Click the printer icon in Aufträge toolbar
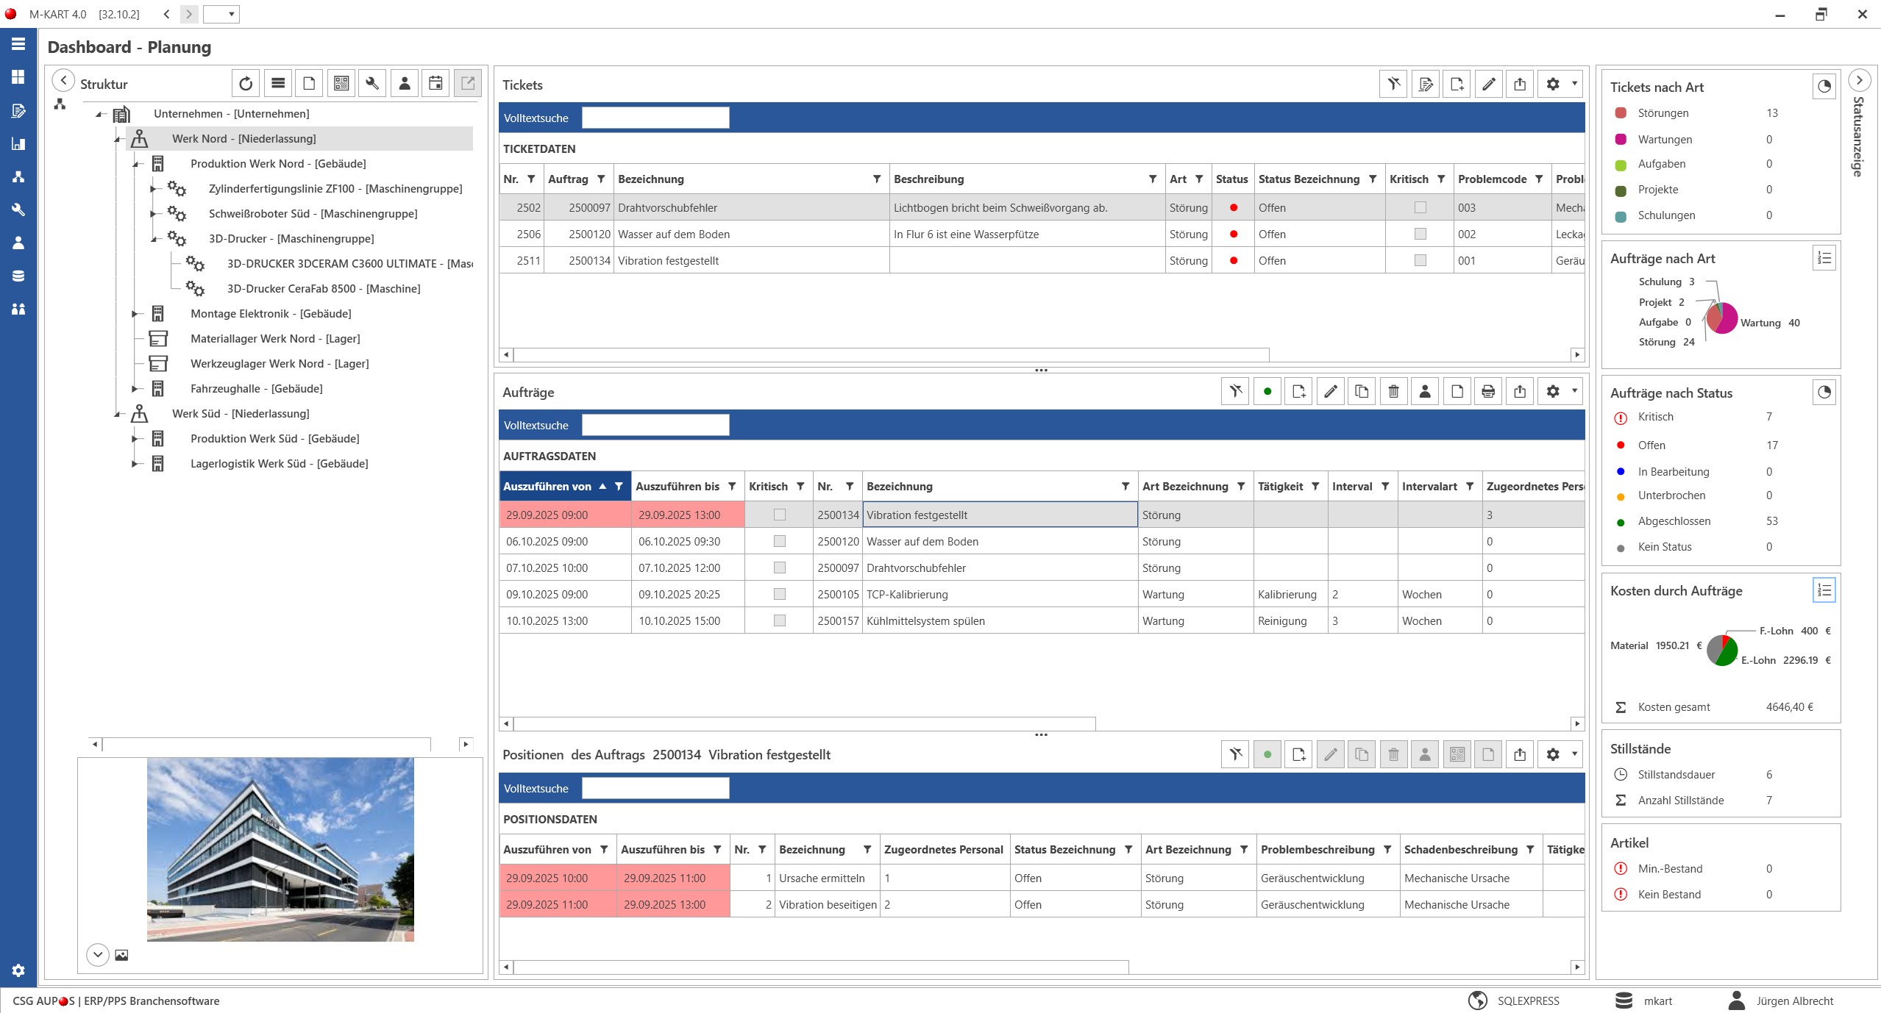1881x1013 pixels. point(1488,392)
